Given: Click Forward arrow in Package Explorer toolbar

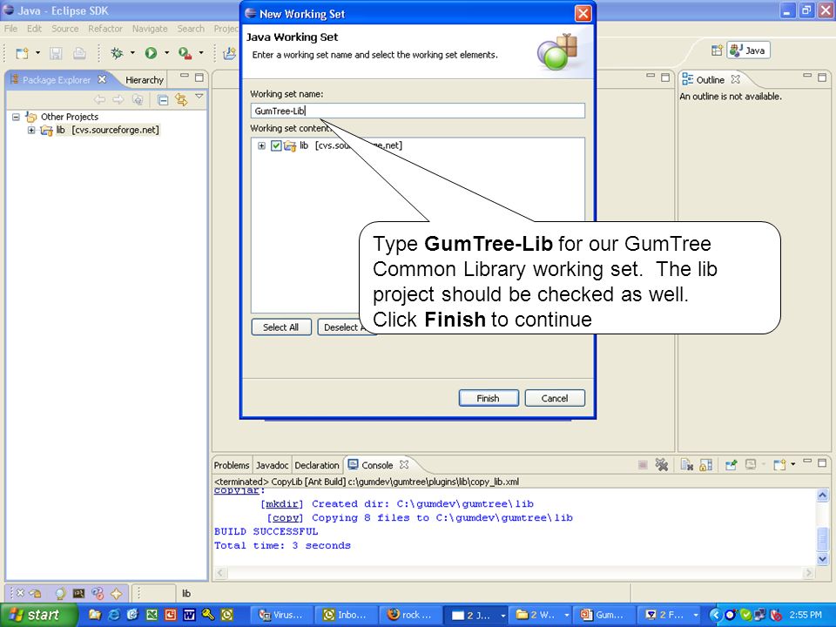Looking at the screenshot, I should pyautogui.click(x=118, y=99).
